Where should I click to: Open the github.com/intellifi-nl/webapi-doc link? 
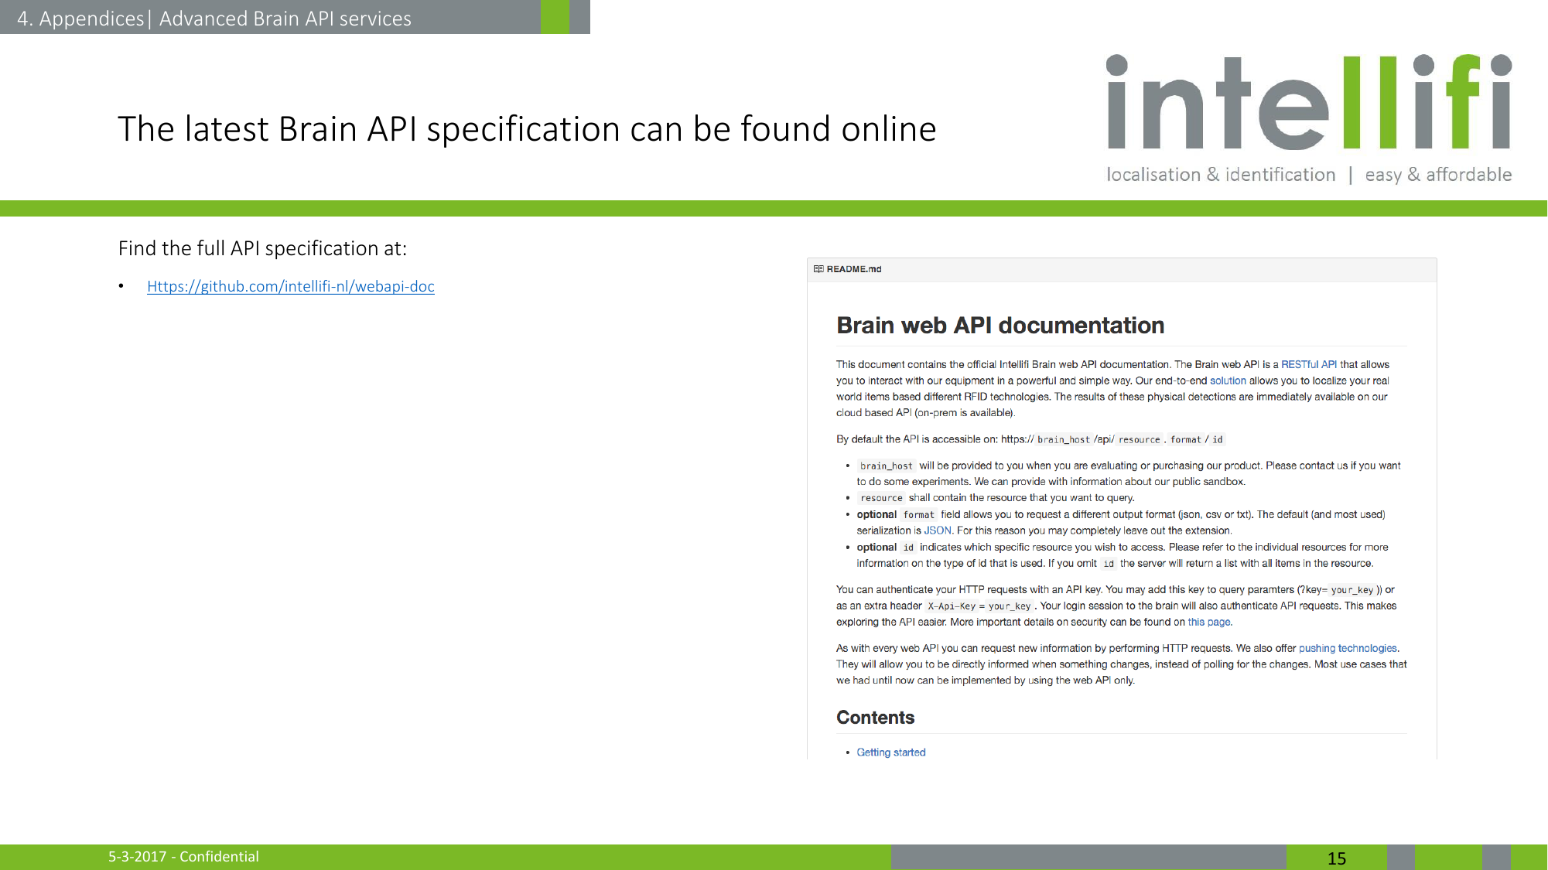point(291,286)
